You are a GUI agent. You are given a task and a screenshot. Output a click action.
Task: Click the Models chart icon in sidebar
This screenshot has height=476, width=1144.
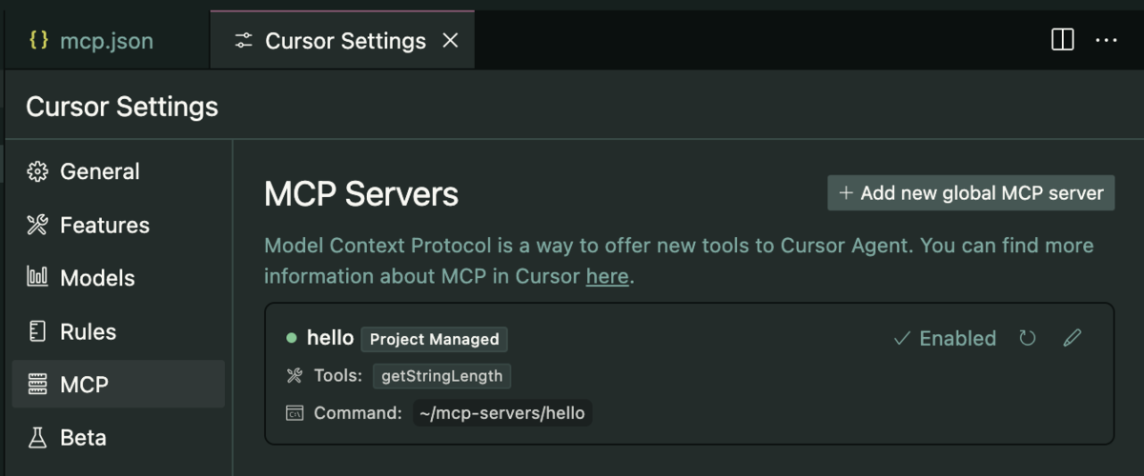click(x=37, y=279)
